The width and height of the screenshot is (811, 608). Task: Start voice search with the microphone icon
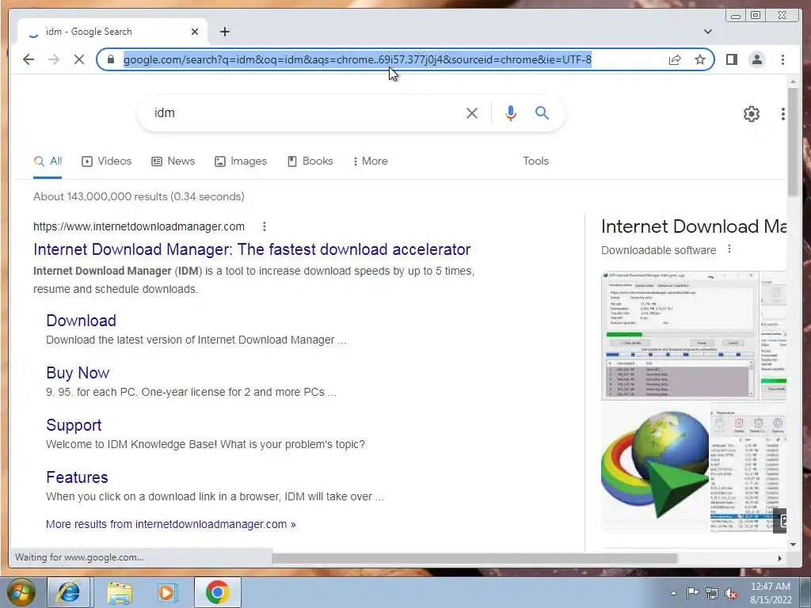pyautogui.click(x=511, y=113)
